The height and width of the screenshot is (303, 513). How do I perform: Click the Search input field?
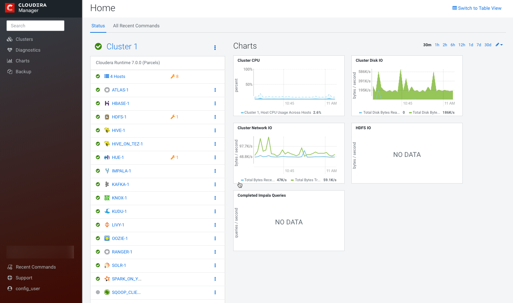[35, 26]
